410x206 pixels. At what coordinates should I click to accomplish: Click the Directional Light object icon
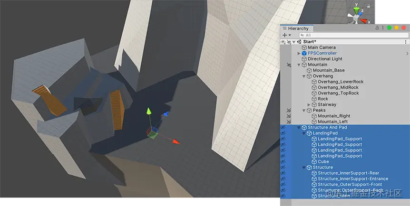[x=304, y=59]
